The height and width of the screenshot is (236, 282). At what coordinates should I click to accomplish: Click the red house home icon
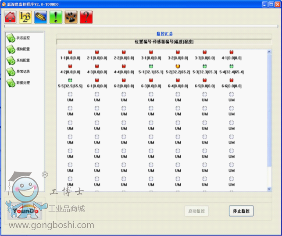(x=11, y=17)
